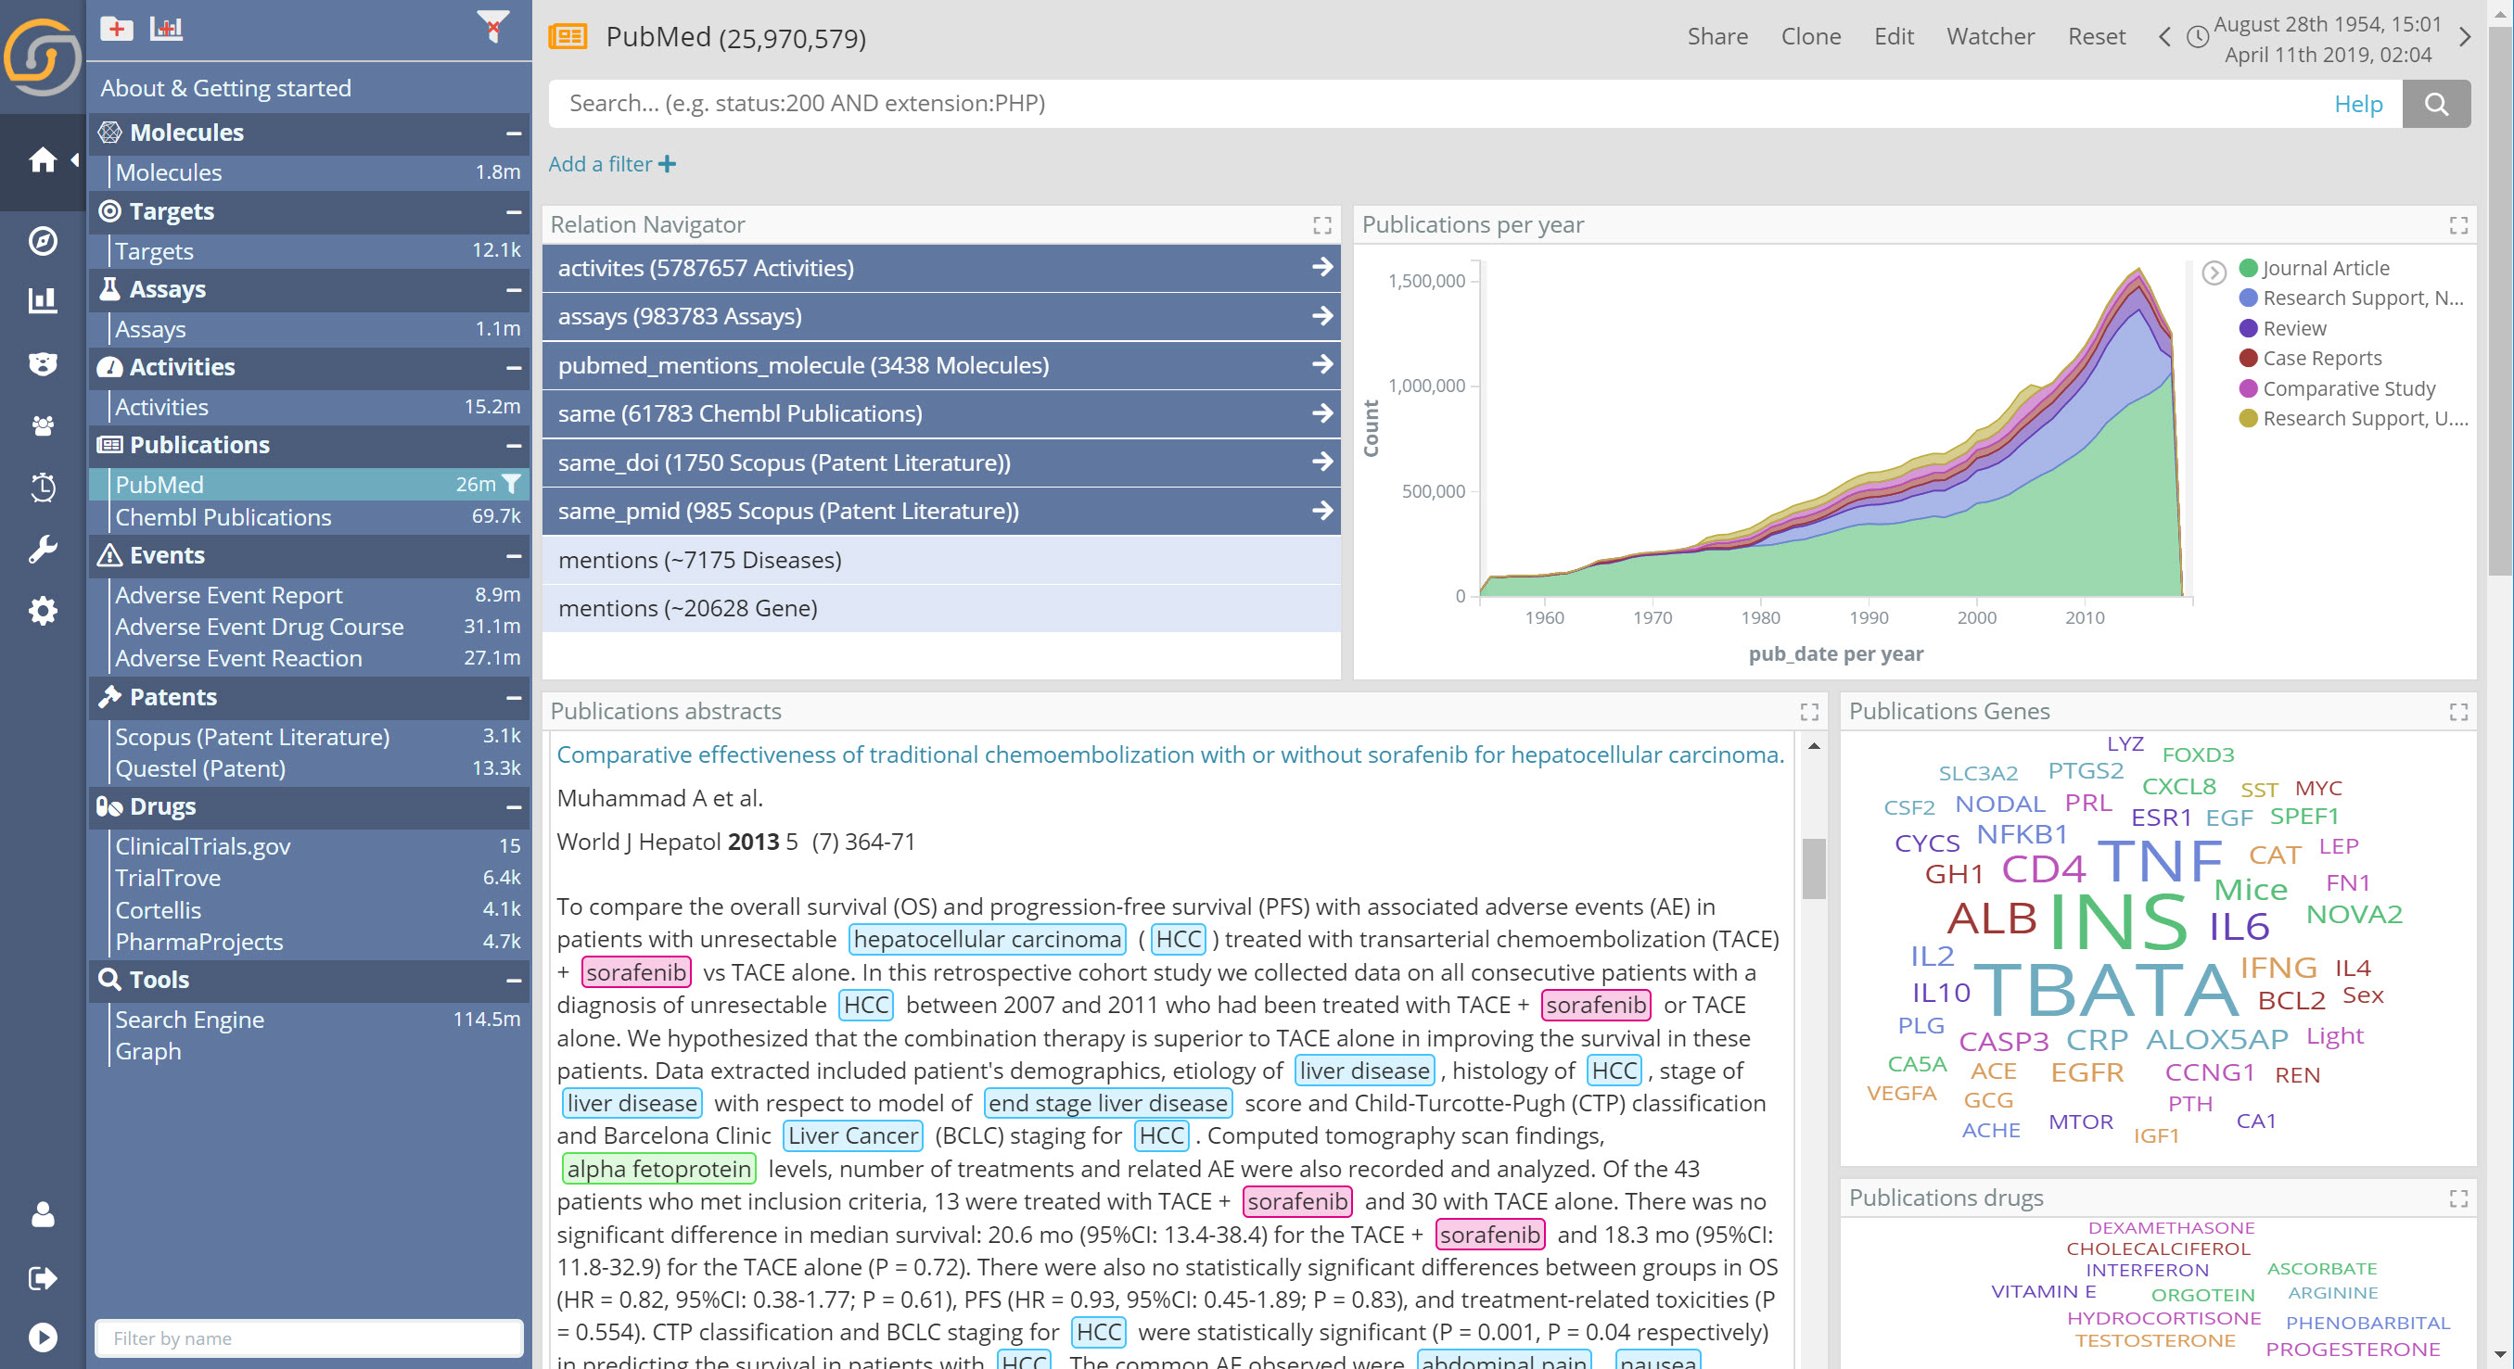Click the magnifying glass search icon
The height and width of the screenshot is (1369, 2514).
2437,104
